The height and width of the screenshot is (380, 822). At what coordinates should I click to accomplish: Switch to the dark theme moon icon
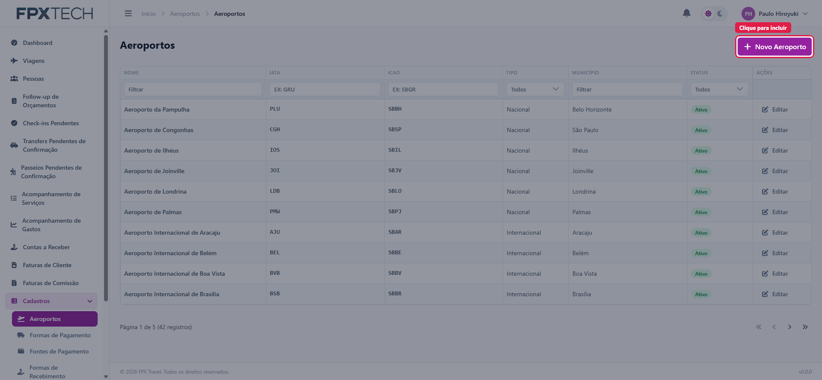[720, 14]
